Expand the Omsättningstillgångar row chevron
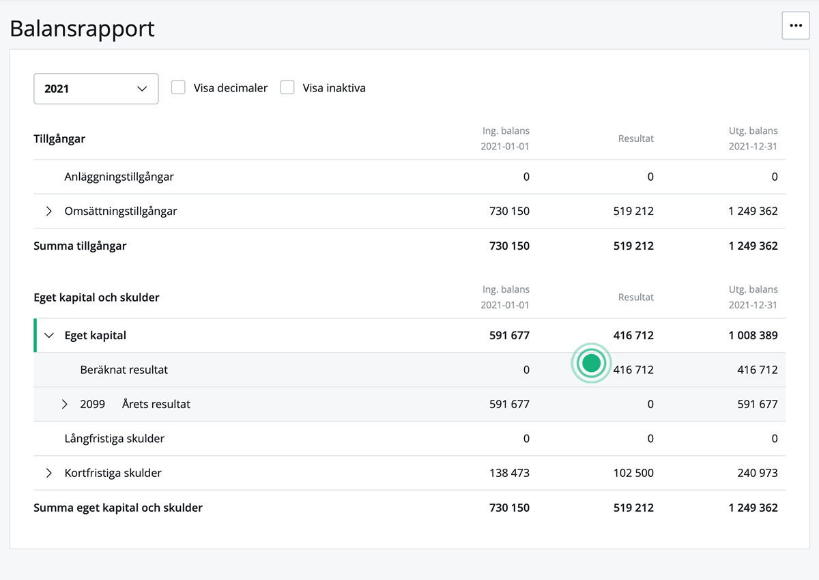Screen dimensions: 819x580 click(49, 212)
